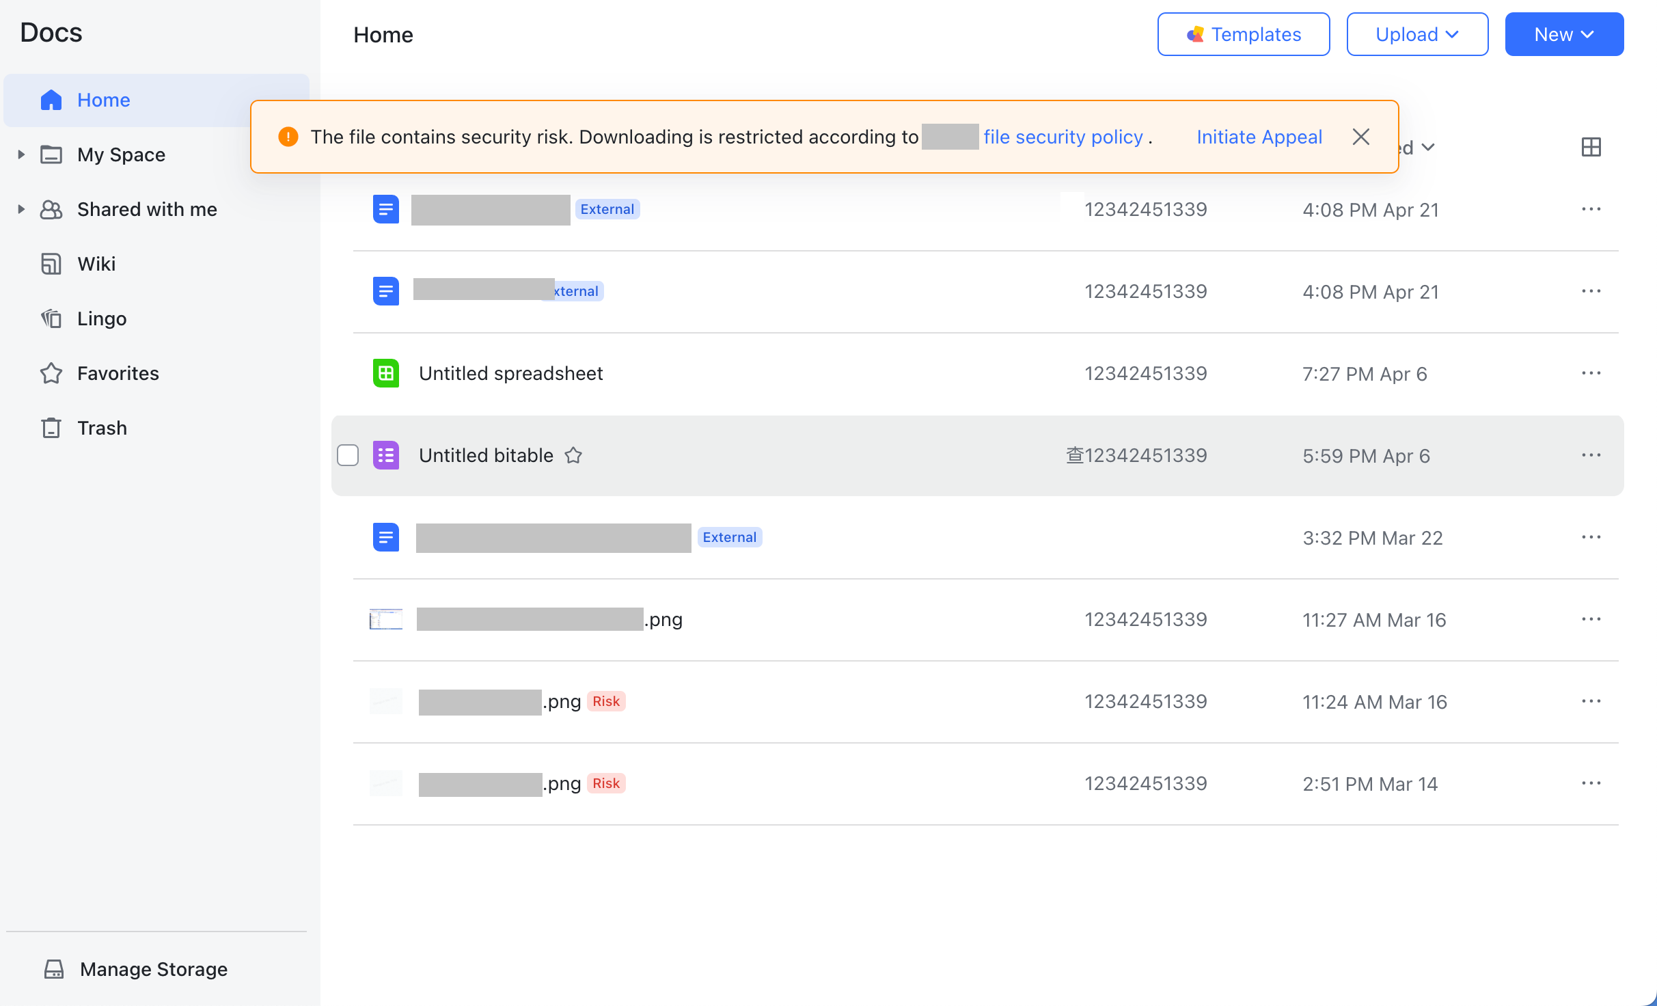This screenshot has height=1006, width=1657.
Task: Open the New dropdown menu
Action: [x=1563, y=33]
